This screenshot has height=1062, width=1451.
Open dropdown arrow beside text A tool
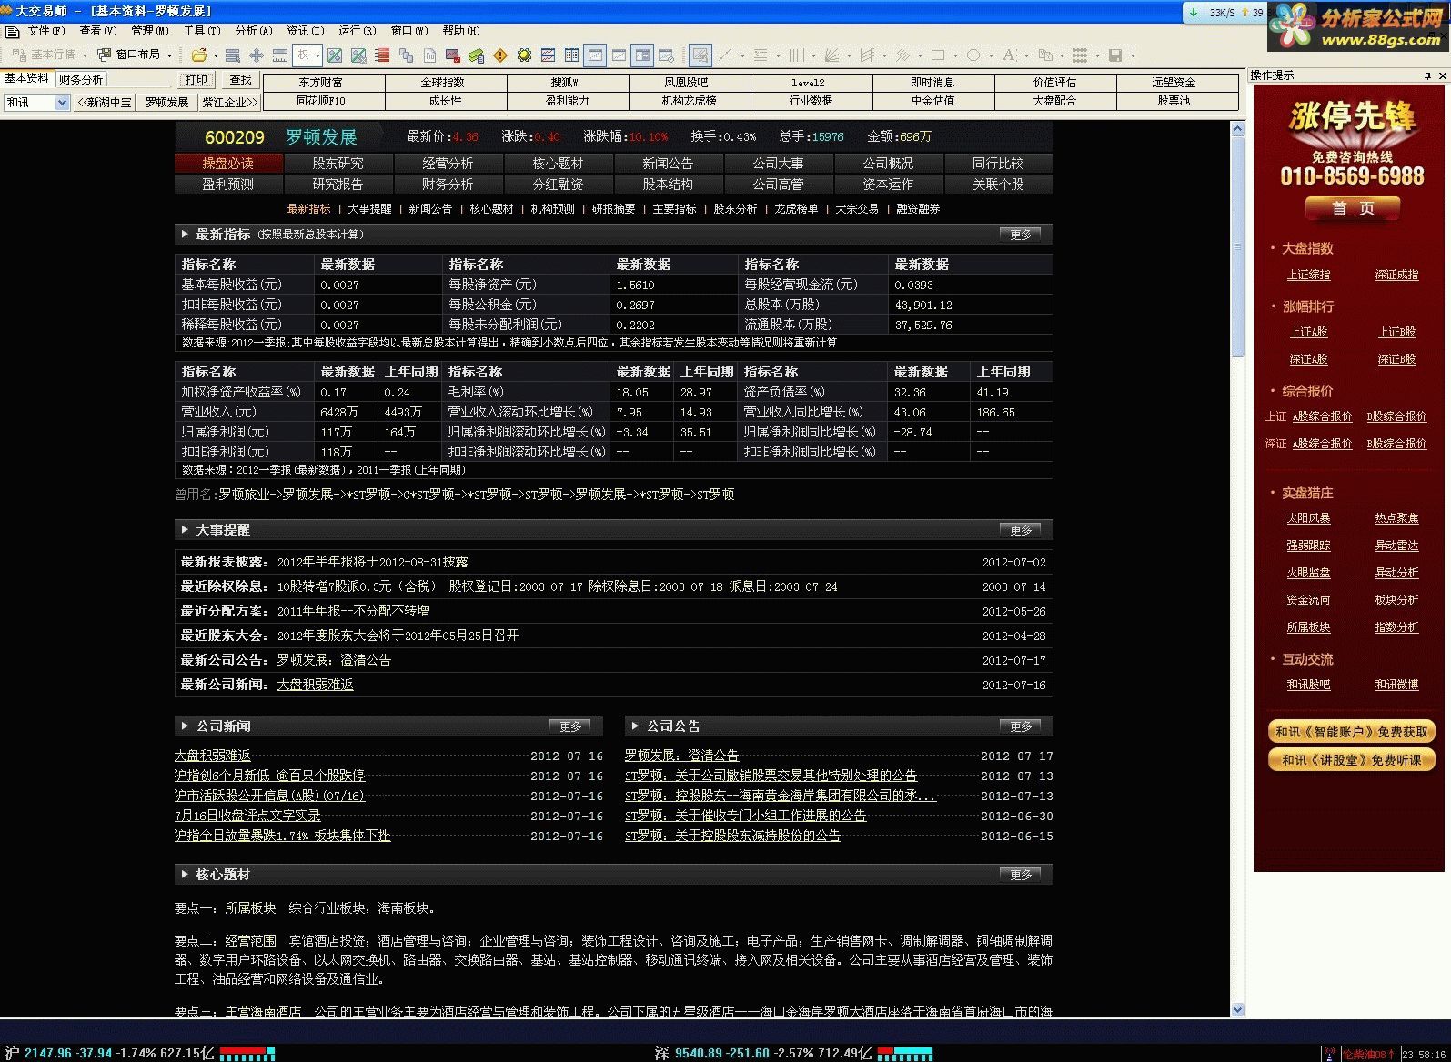coord(1027,55)
